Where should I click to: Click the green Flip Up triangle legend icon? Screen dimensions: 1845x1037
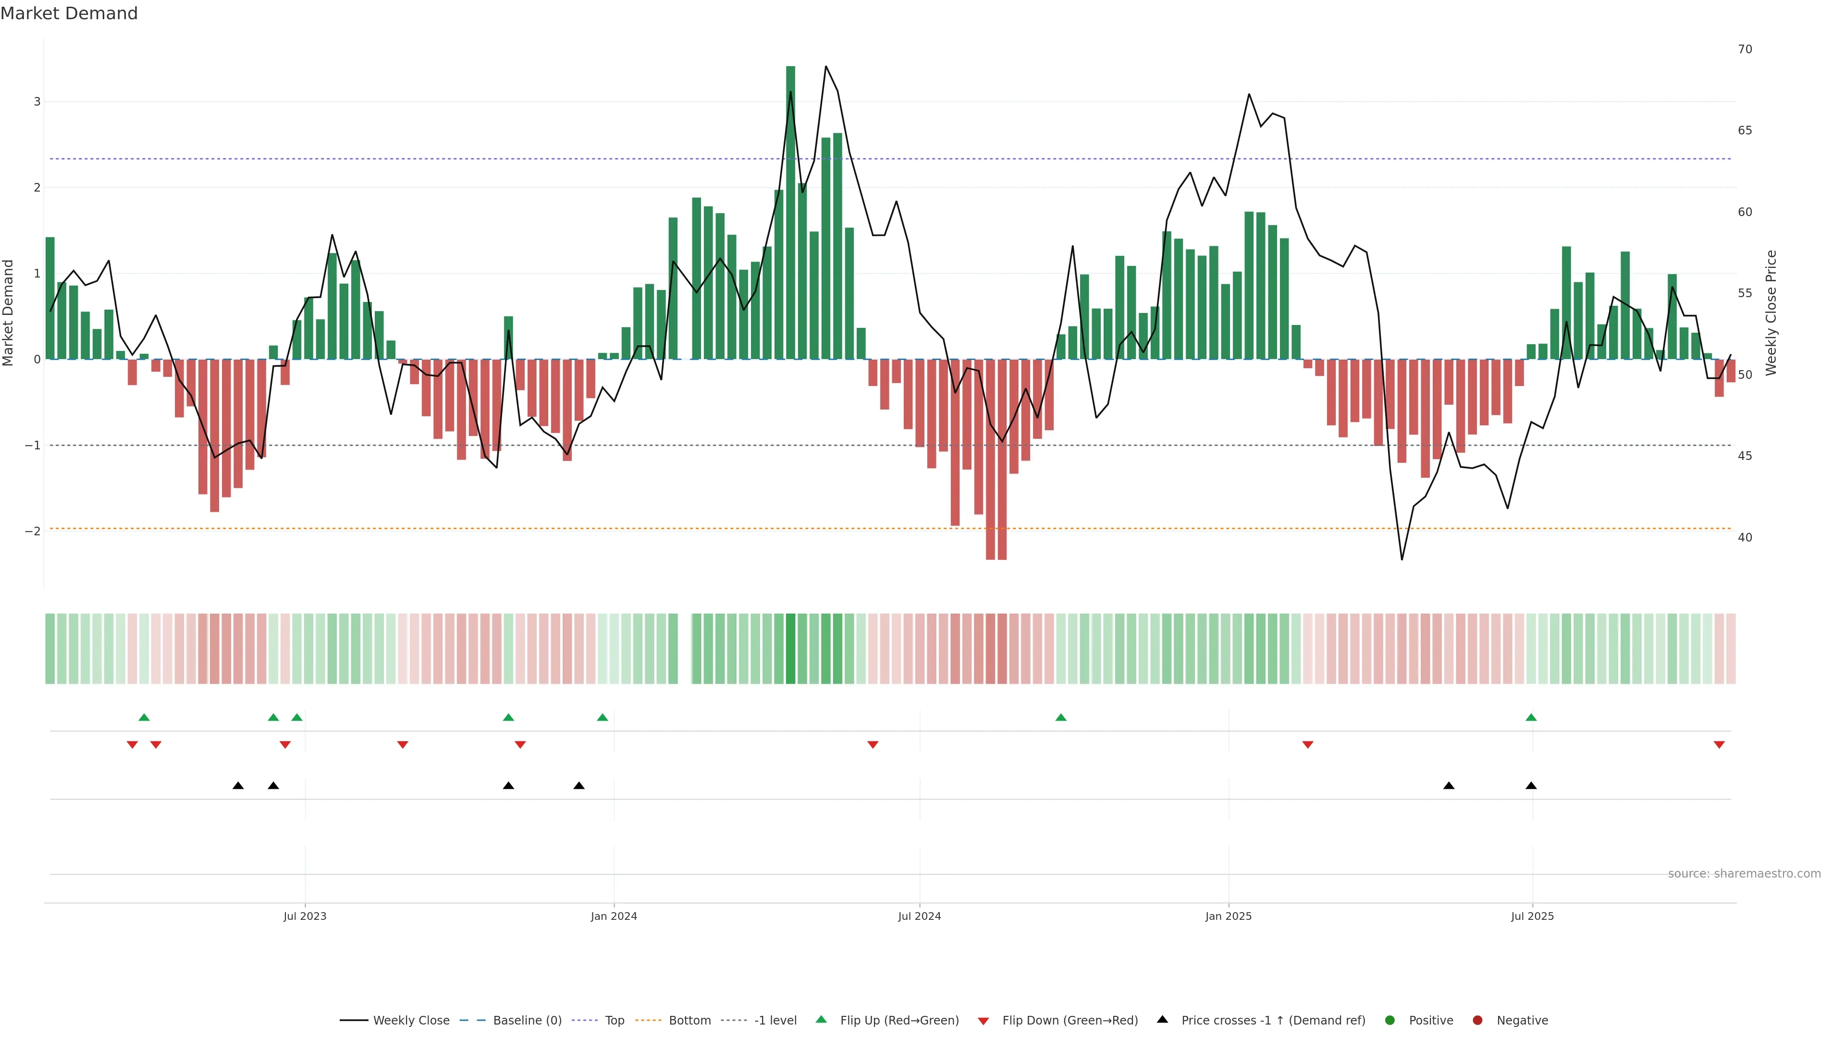click(821, 1020)
